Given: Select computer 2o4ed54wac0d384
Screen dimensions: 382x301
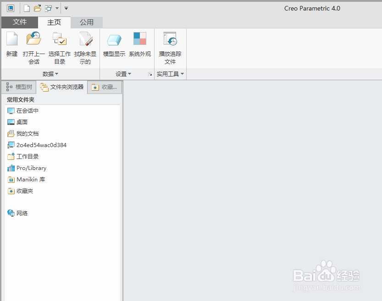Looking at the screenshot, I should click(37, 145).
